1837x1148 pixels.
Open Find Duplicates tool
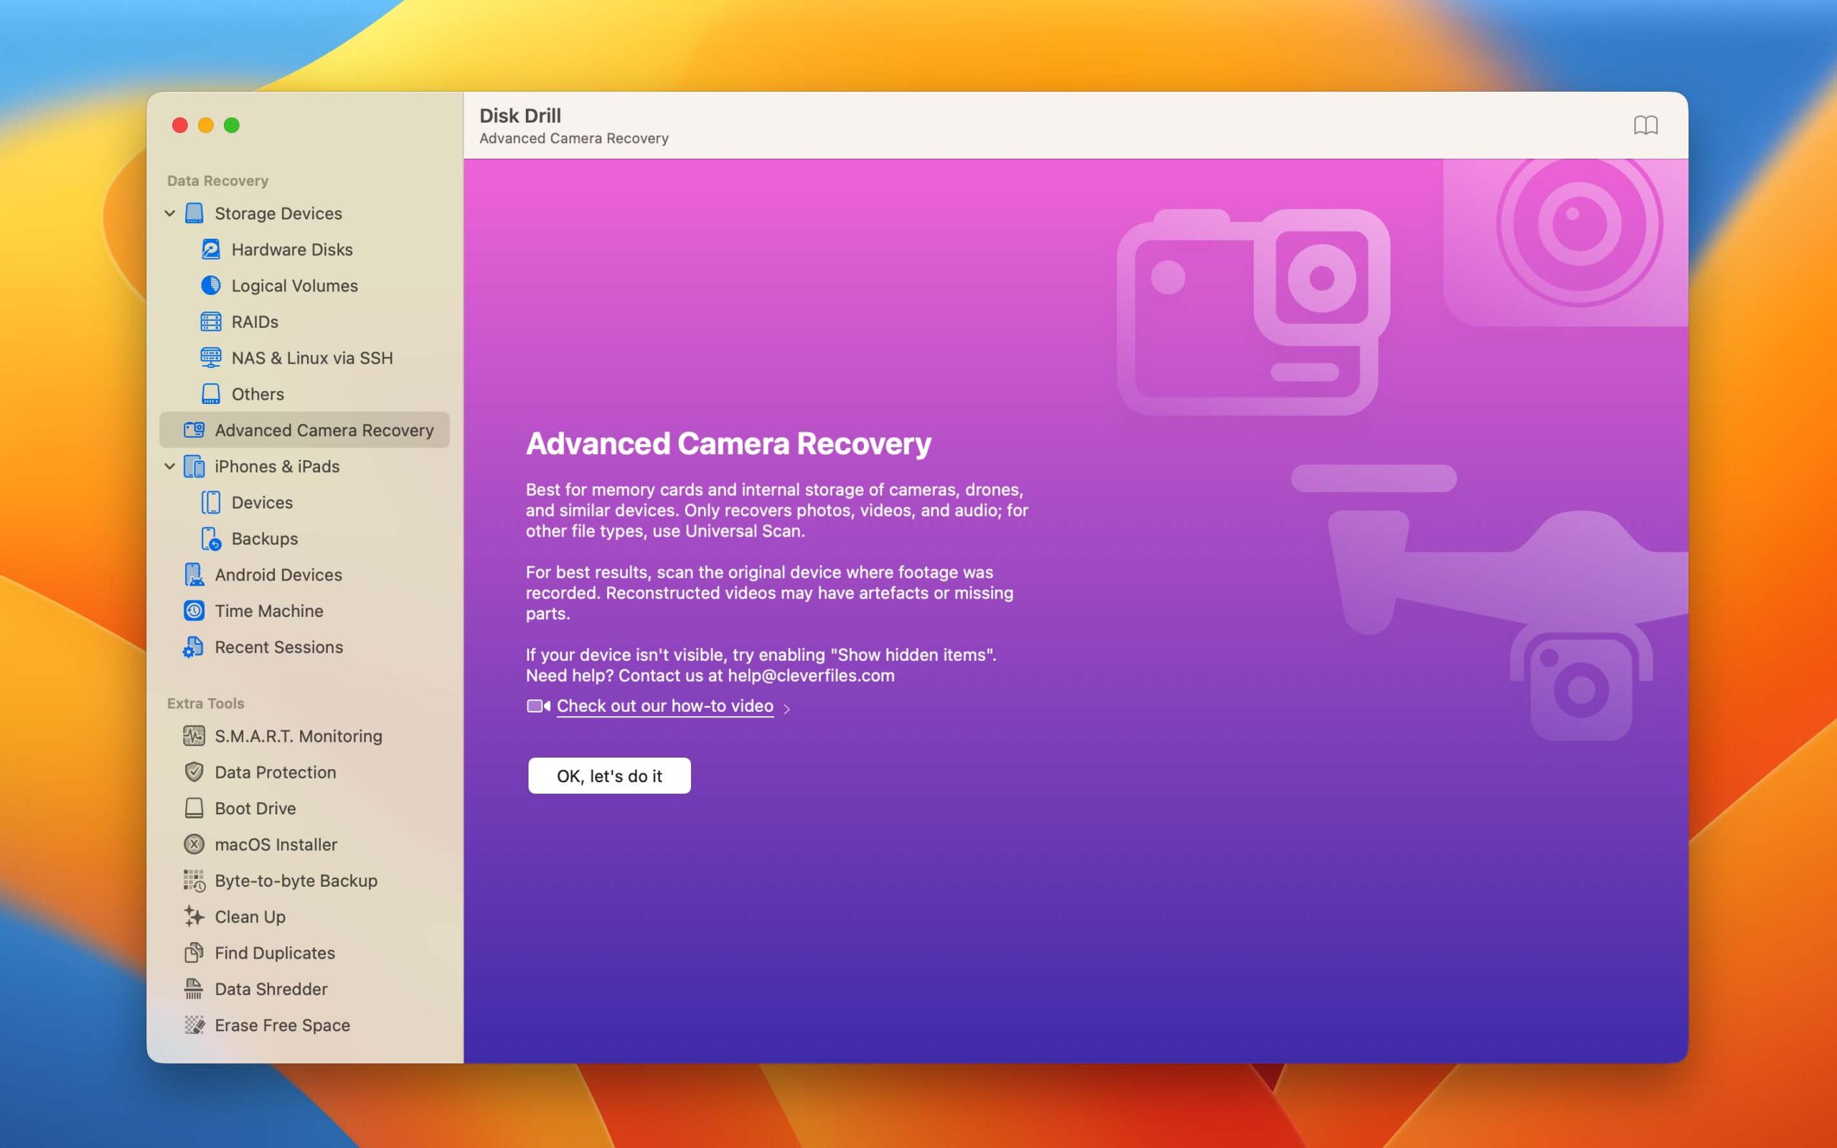pyautogui.click(x=304, y=953)
